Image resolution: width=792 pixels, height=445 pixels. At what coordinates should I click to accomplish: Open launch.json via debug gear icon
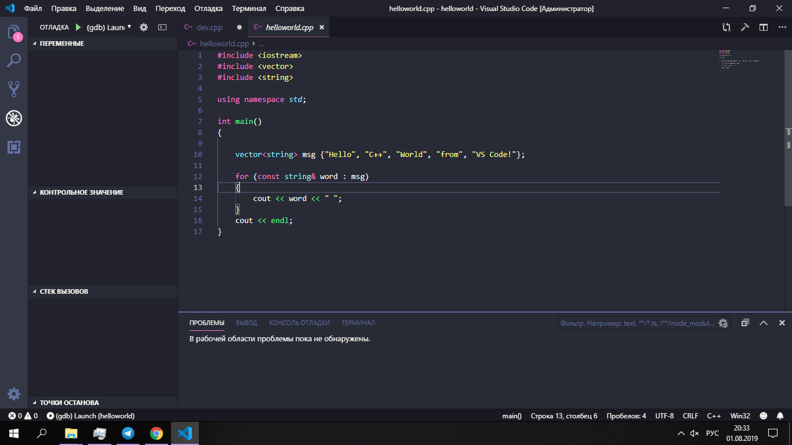coord(144,27)
